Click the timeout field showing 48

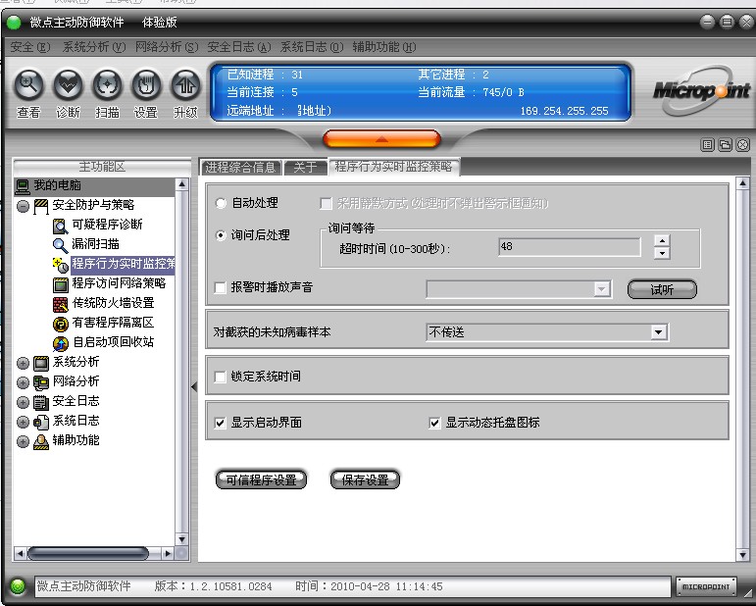click(x=570, y=247)
